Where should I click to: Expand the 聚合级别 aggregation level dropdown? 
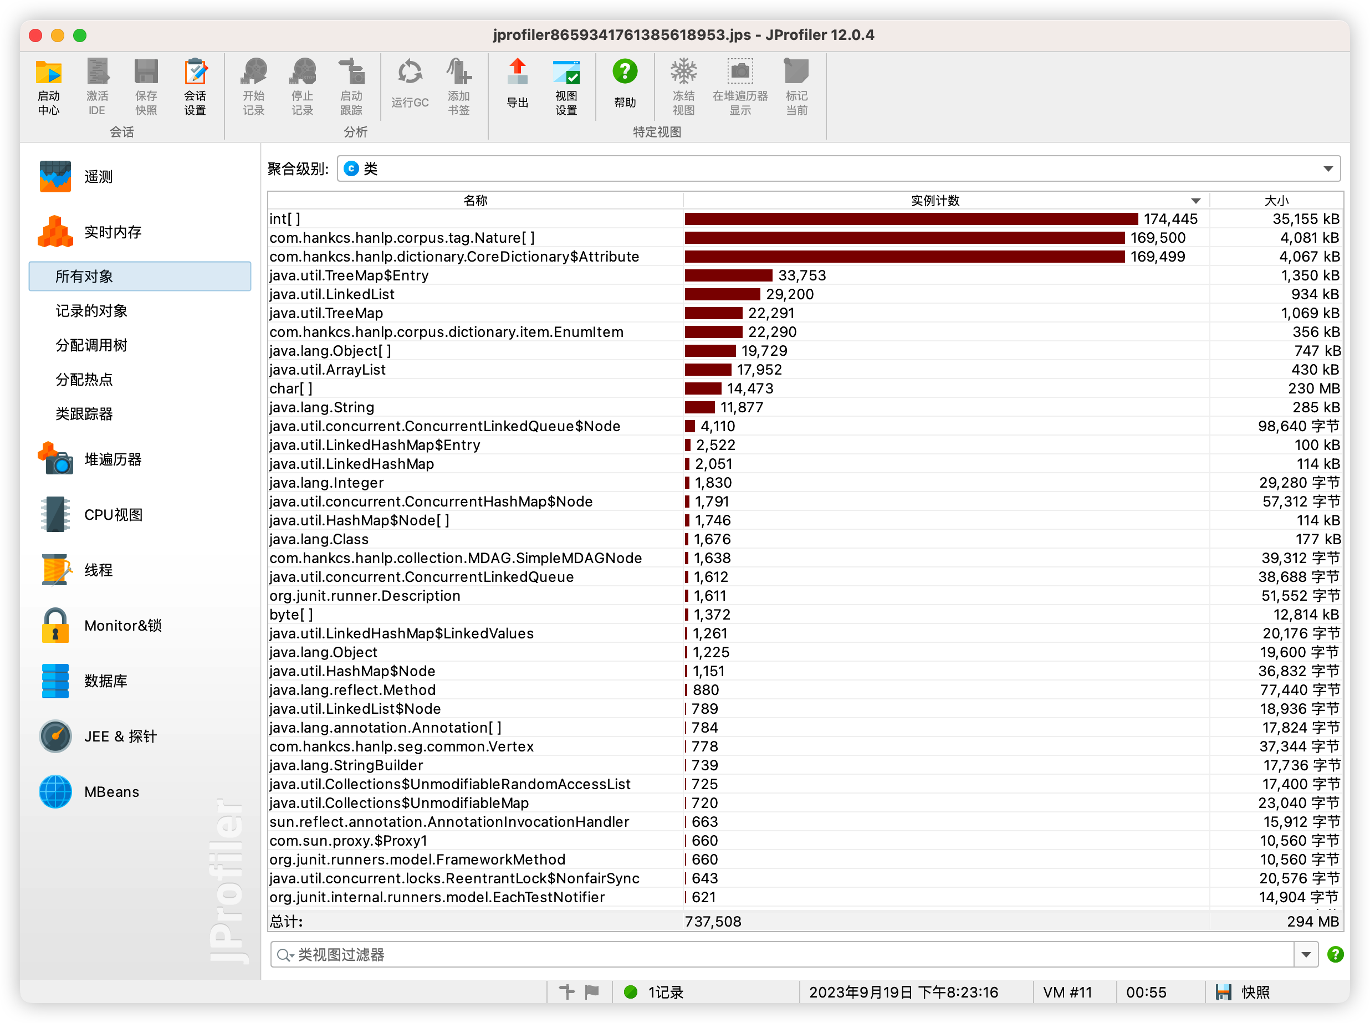point(1328,169)
